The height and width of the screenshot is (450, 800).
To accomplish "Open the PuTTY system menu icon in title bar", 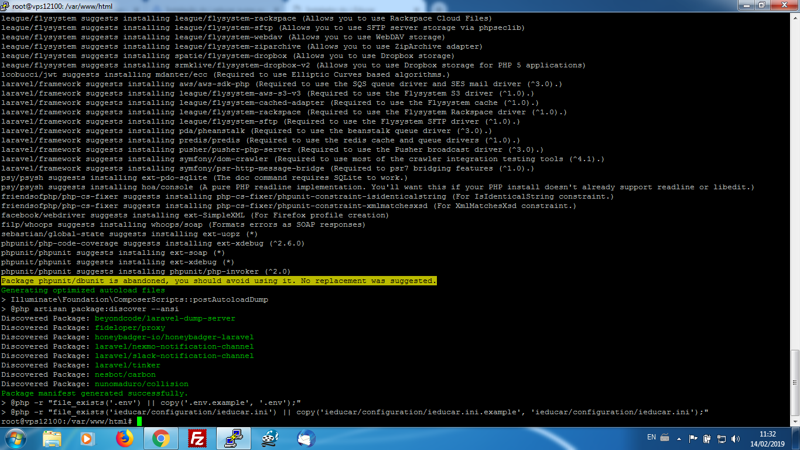I will tap(5, 6).
